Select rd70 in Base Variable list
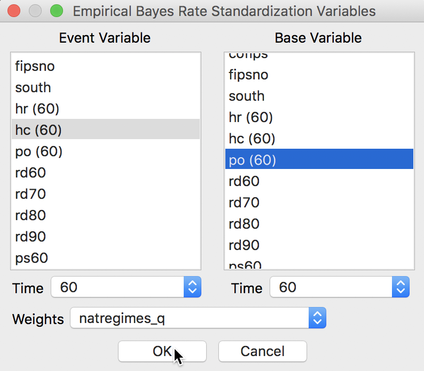424x371 pixels. coord(319,203)
